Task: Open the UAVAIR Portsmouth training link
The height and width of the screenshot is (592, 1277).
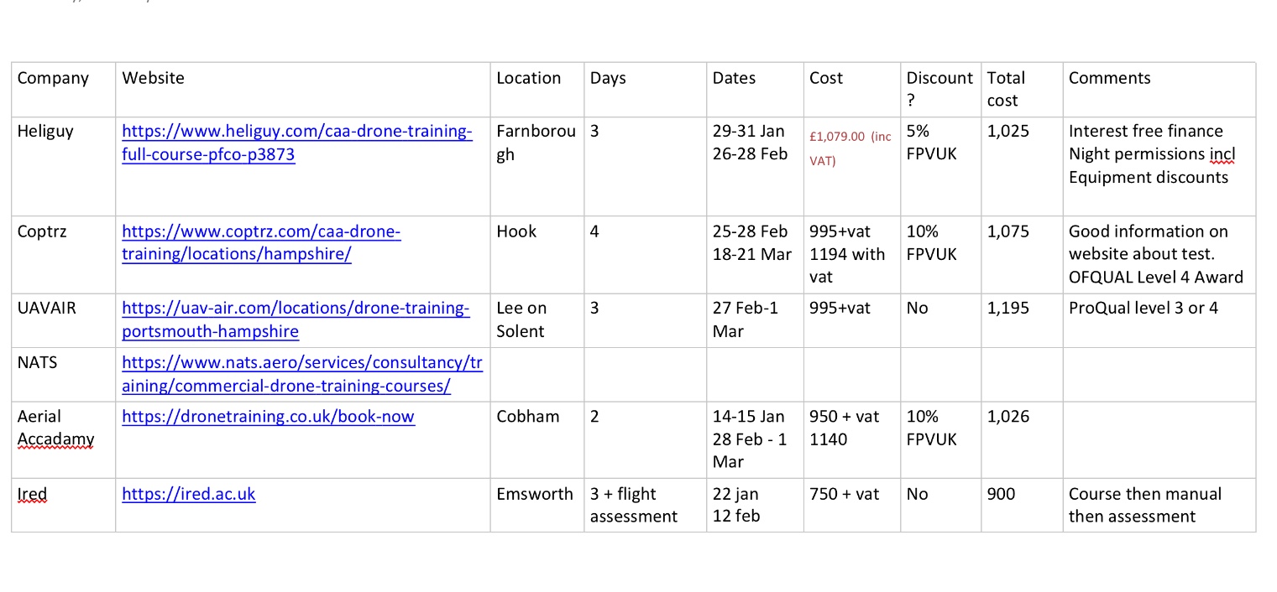Action: pos(296,319)
